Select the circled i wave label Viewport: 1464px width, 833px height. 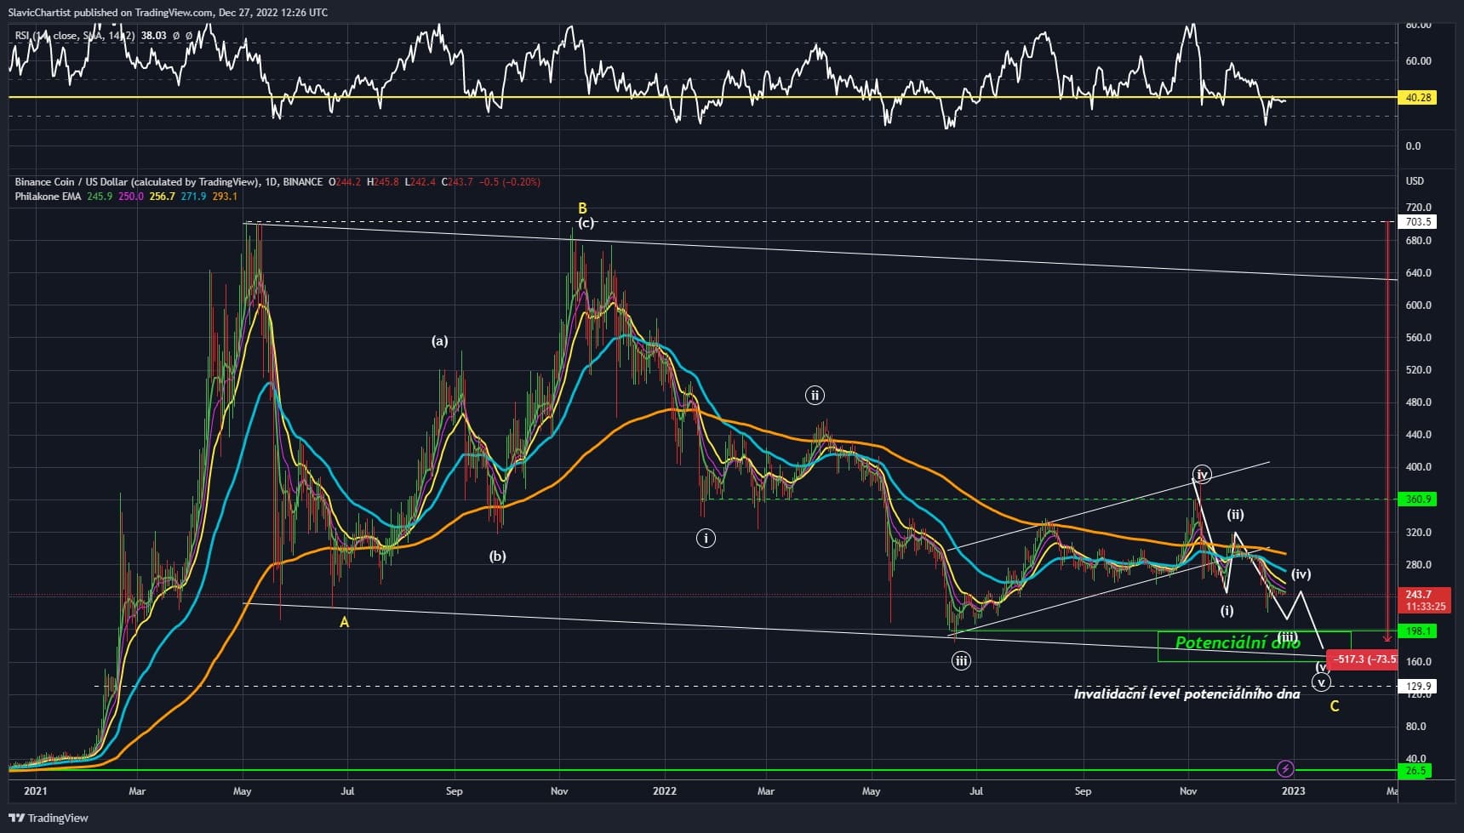point(705,538)
